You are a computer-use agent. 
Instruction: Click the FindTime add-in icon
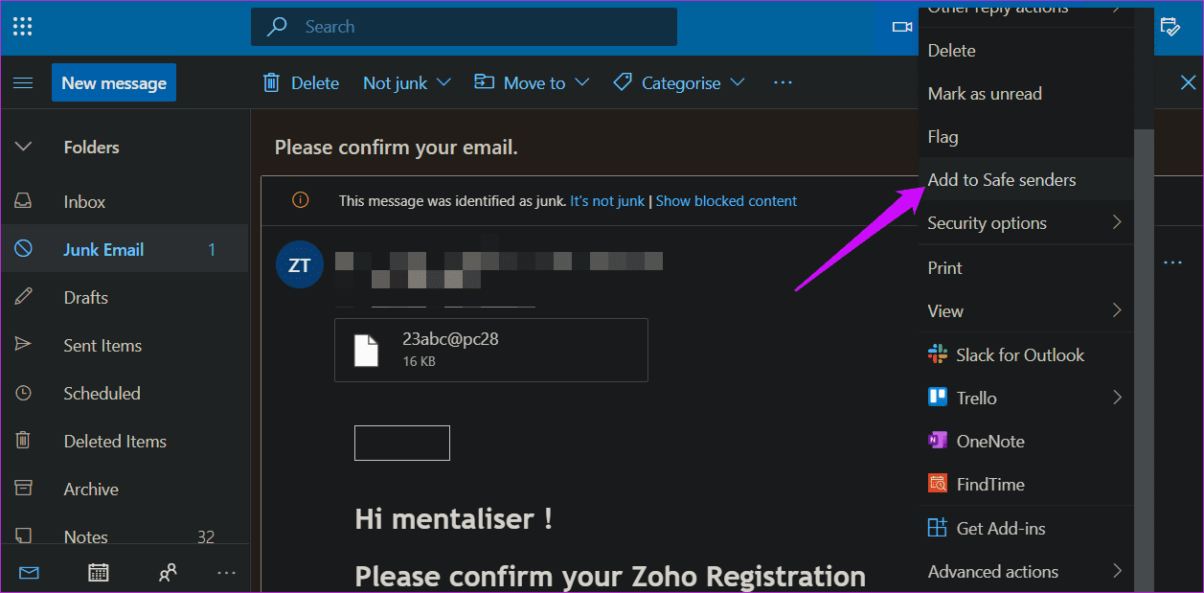coord(938,484)
